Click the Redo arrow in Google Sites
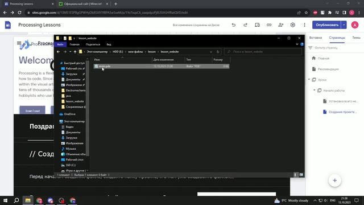The image size is (364, 205). tap(245, 25)
